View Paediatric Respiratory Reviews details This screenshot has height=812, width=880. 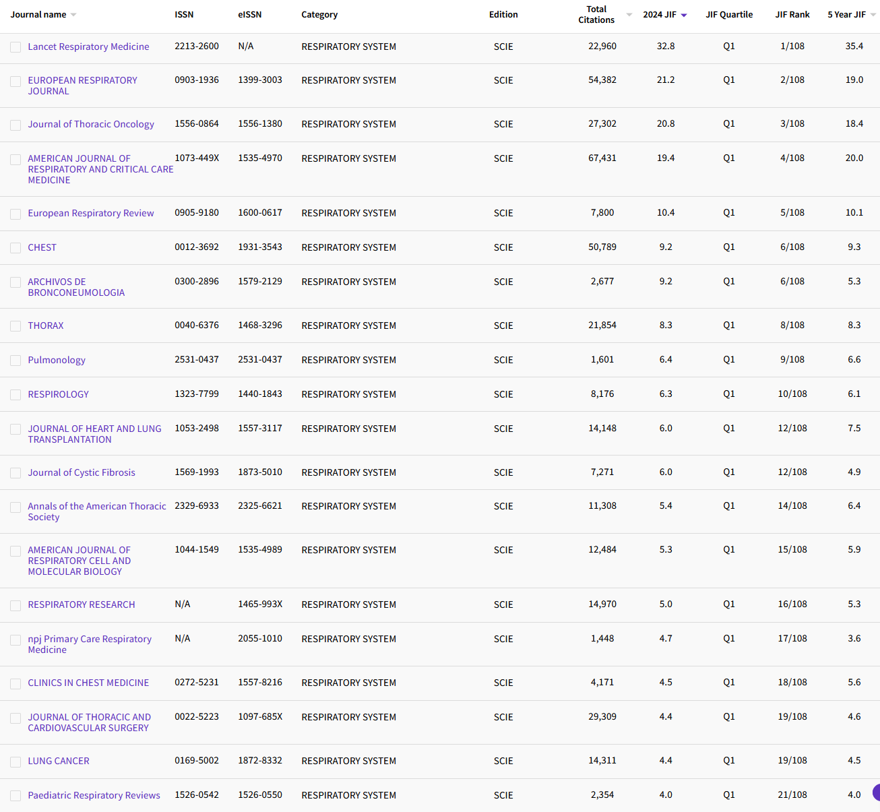pos(94,795)
